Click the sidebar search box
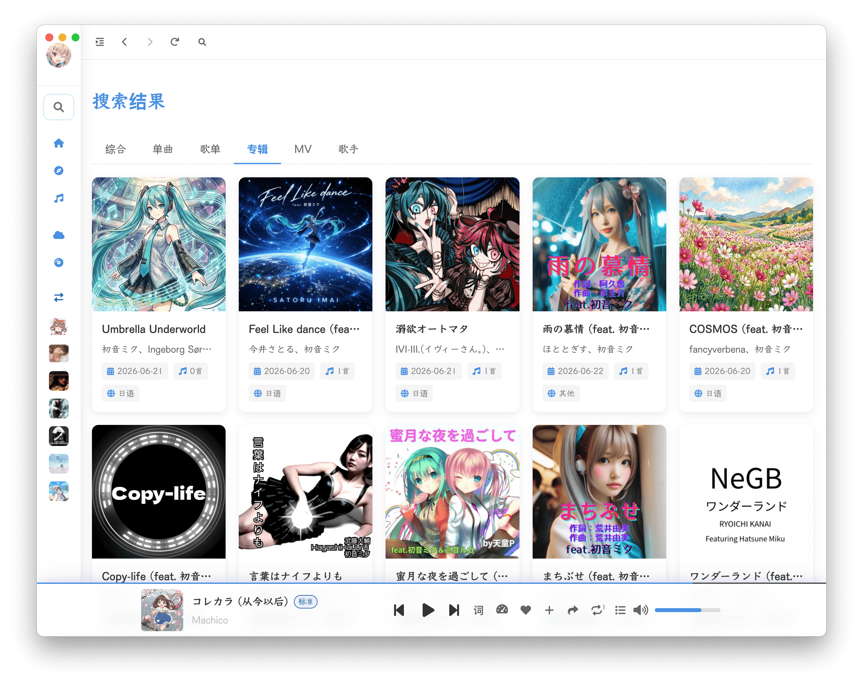 [x=59, y=107]
